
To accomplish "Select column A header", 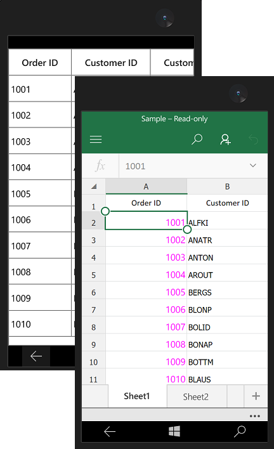I will 147,186.
